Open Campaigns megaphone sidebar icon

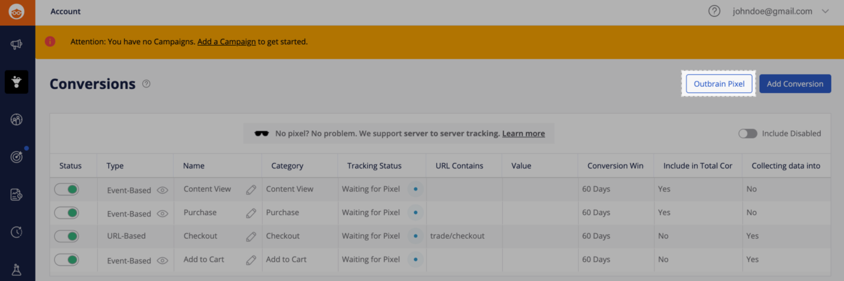16,45
